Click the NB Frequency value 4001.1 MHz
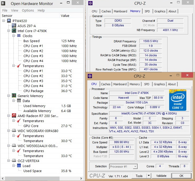The width and height of the screenshot is (195, 181). (x=170, y=30)
